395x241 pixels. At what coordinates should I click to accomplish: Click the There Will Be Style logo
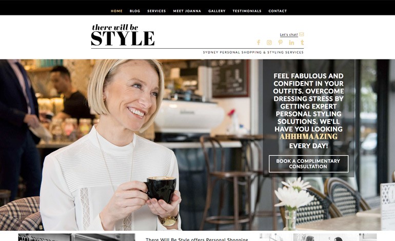[x=123, y=35]
